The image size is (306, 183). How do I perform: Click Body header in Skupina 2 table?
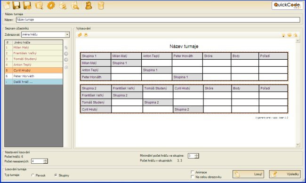[245, 88]
